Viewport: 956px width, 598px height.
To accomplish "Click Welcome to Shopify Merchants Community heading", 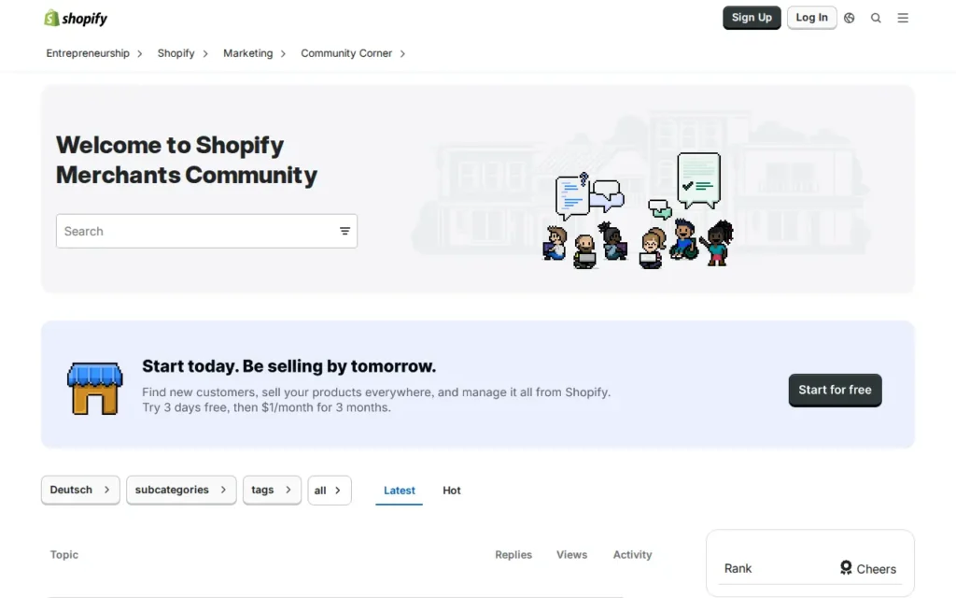I will 187,160.
